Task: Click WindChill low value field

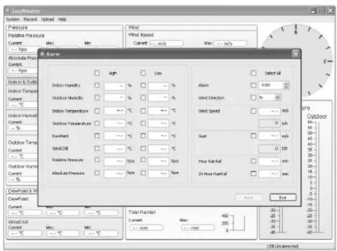Action: [159, 149]
